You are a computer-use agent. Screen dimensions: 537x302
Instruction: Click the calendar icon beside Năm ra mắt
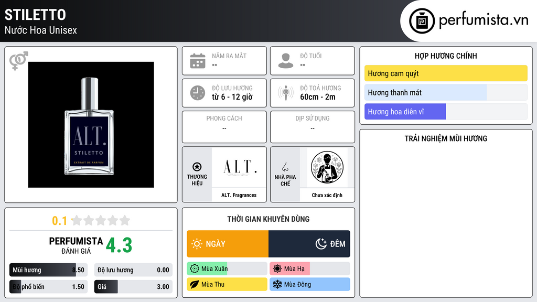pos(198,61)
